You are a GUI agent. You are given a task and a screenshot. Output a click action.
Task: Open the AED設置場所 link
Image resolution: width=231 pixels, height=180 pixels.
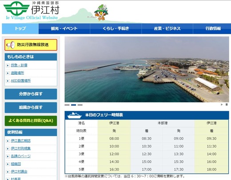coord(21,81)
